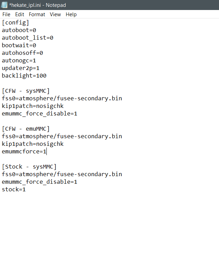Click the Notepad icon in title bar
The width and height of the screenshot is (219, 263).
tap(4, 5)
